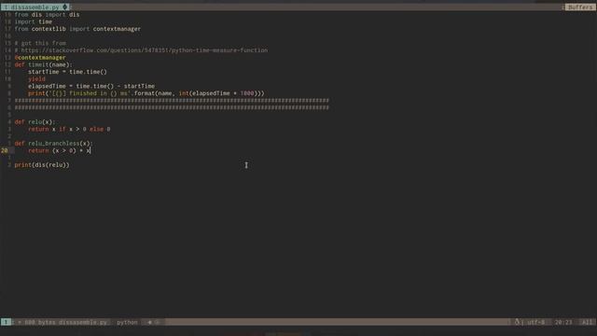Click the first row of hash separators
Screen dimensions: 597x336
tap(172, 101)
